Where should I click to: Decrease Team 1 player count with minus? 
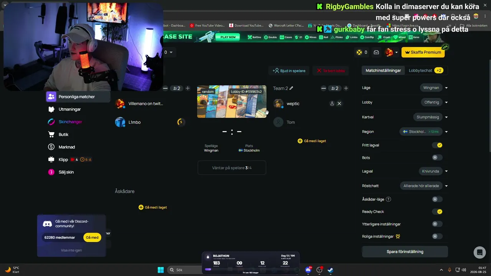pyautogui.click(x=165, y=88)
